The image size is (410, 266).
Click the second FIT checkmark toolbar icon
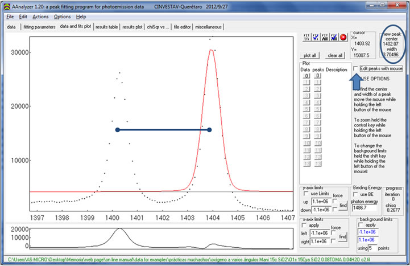316,37
